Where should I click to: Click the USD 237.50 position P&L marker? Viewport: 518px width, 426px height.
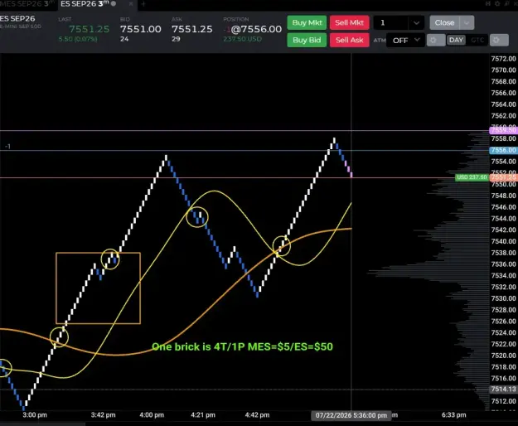pyautogui.click(x=472, y=177)
